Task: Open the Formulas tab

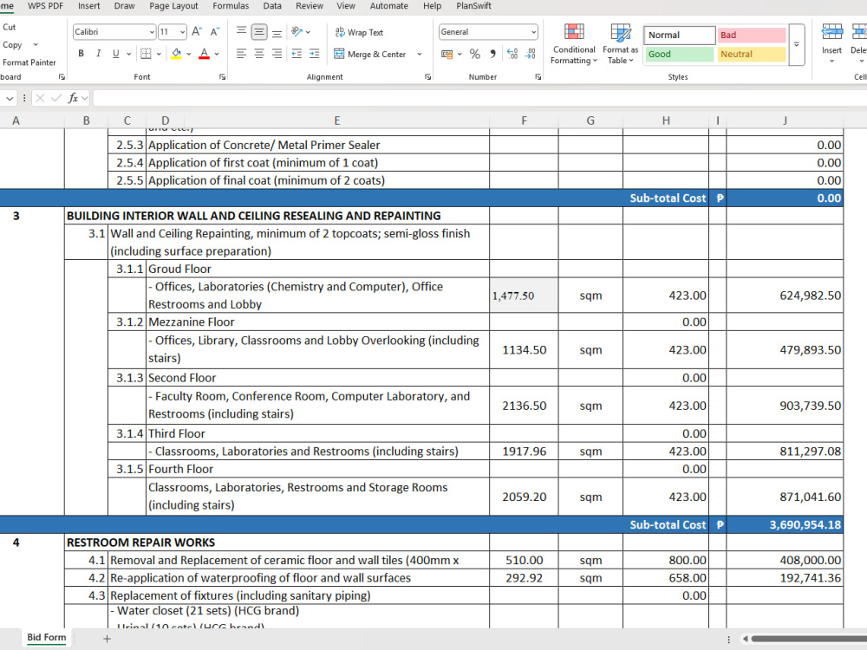Action: click(x=231, y=6)
